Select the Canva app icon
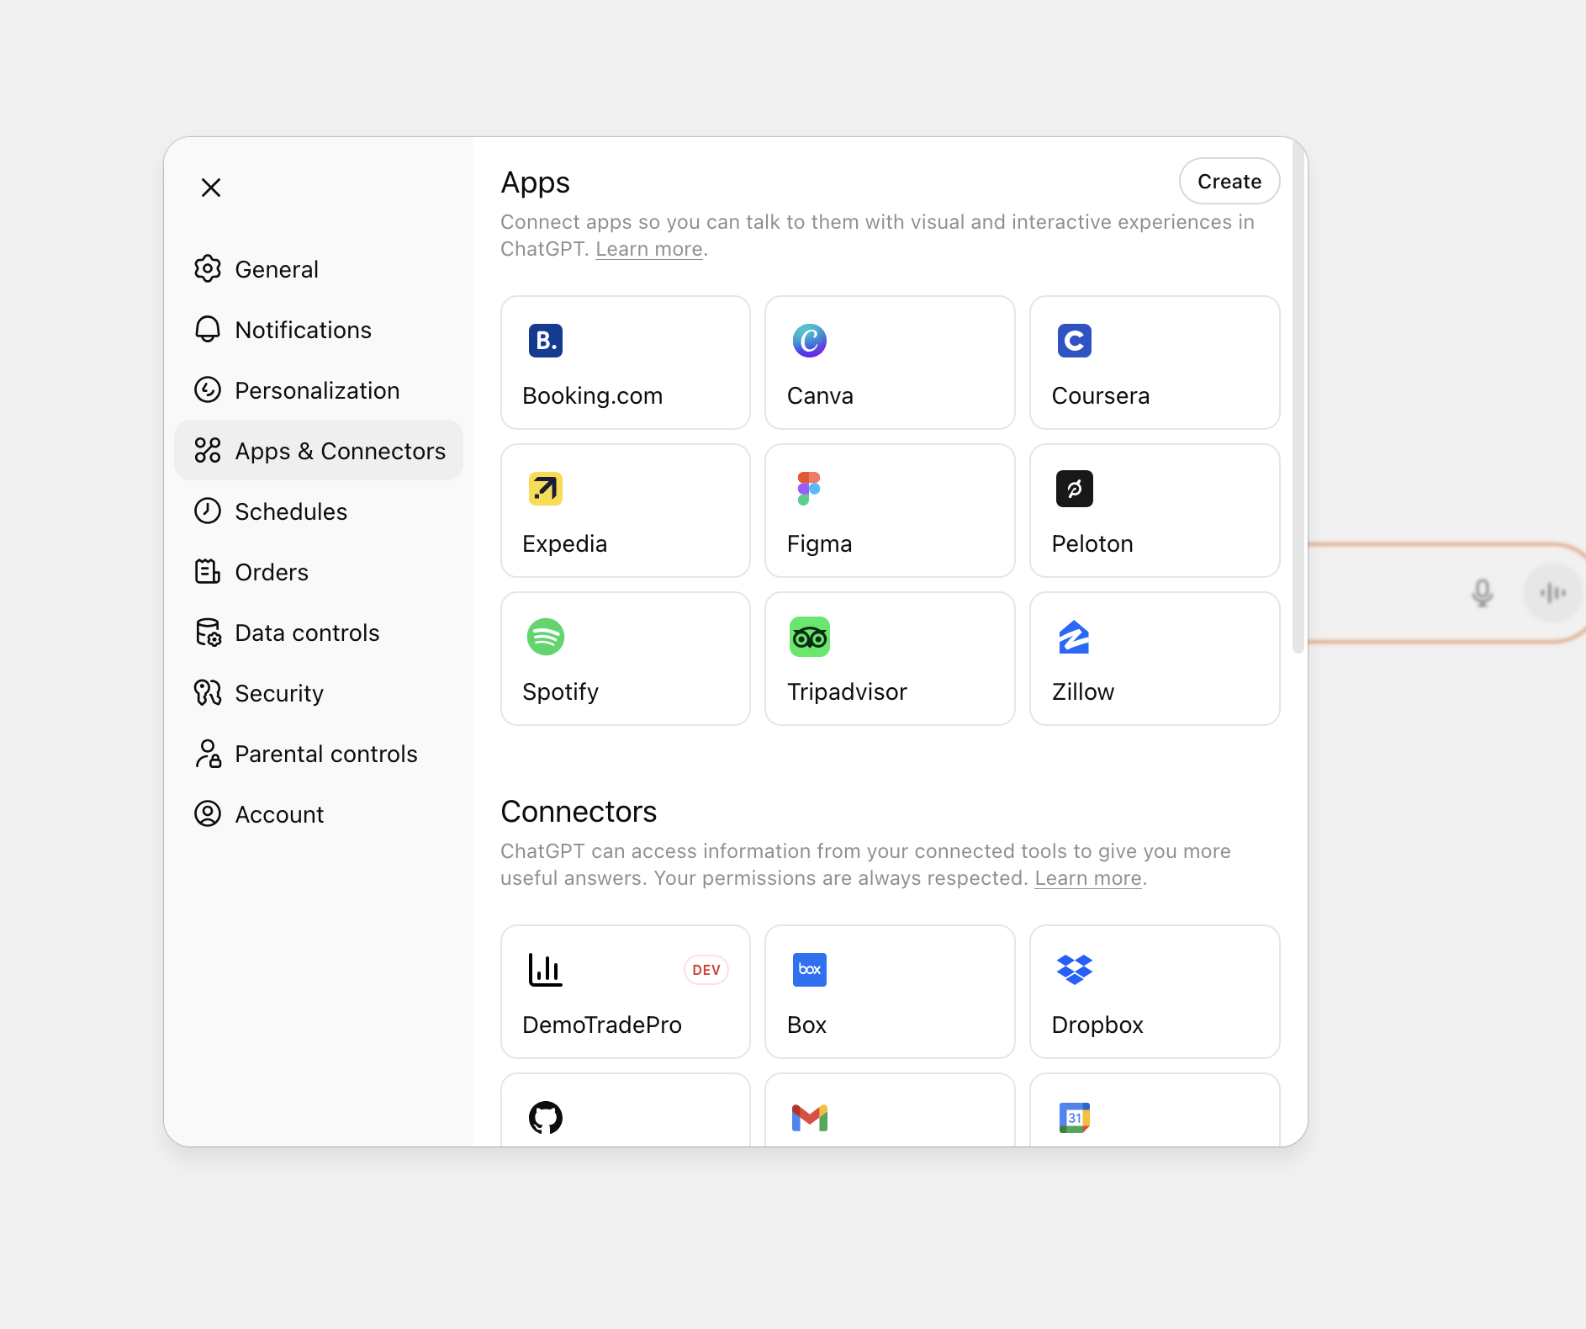Screen dimensions: 1586x1329 tap(809, 341)
